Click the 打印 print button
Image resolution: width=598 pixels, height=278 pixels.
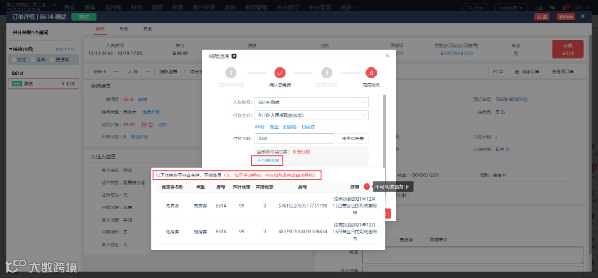[498, 71]
